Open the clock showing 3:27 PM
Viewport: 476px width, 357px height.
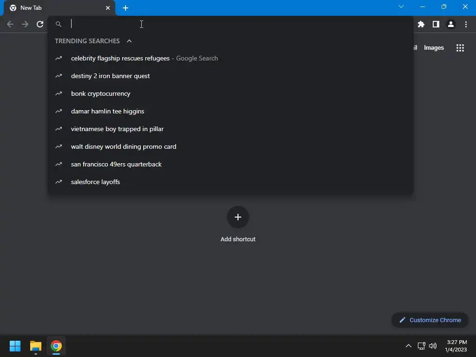[x=456, y=346]
